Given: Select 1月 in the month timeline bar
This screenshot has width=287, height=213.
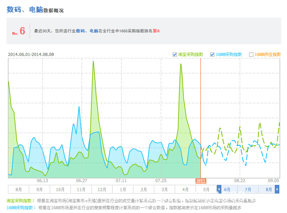Looking at the screenshot, I should click(123, 190).
